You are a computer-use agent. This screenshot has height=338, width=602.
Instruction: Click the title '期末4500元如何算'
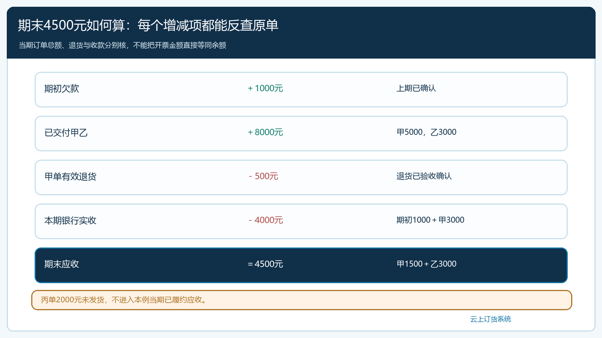click(x=148, y=25)
